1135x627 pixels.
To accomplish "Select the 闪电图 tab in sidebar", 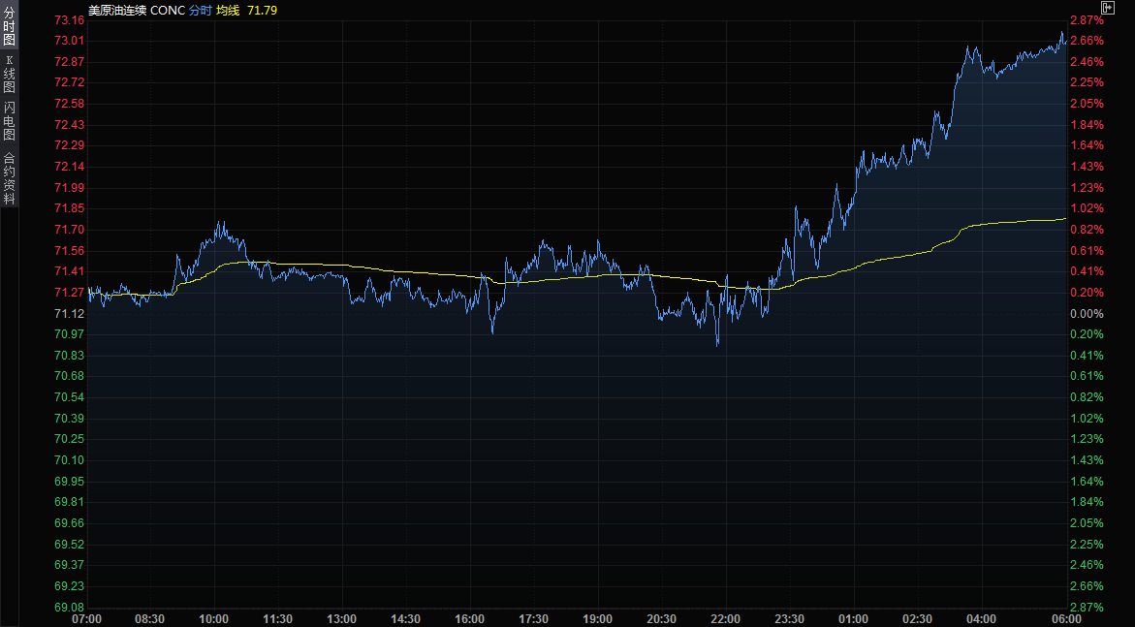I will tap(9, 120).
